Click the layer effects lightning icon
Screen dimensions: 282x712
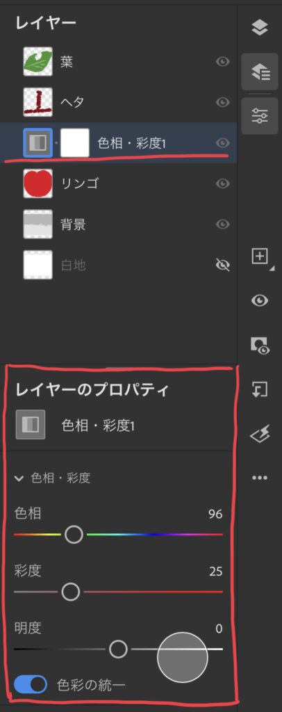(260, 435)
